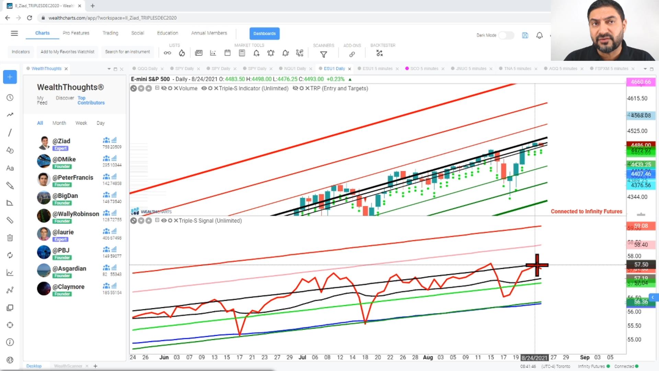Click the info circle icon in sidebar
The height and width of the screenshot is (371, 659).
click(x=10, y=342)
